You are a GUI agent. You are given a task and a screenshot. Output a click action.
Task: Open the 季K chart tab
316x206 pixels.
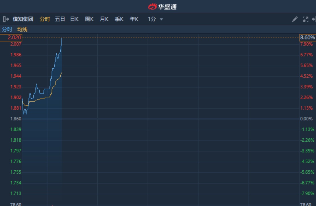tap(119, 19)
